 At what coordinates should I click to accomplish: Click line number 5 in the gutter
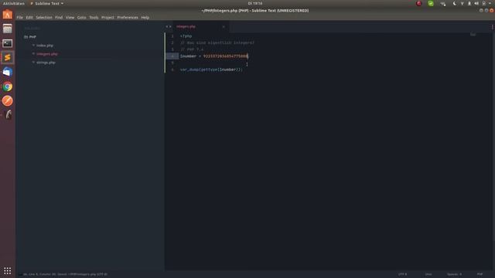tap(172, 63)
